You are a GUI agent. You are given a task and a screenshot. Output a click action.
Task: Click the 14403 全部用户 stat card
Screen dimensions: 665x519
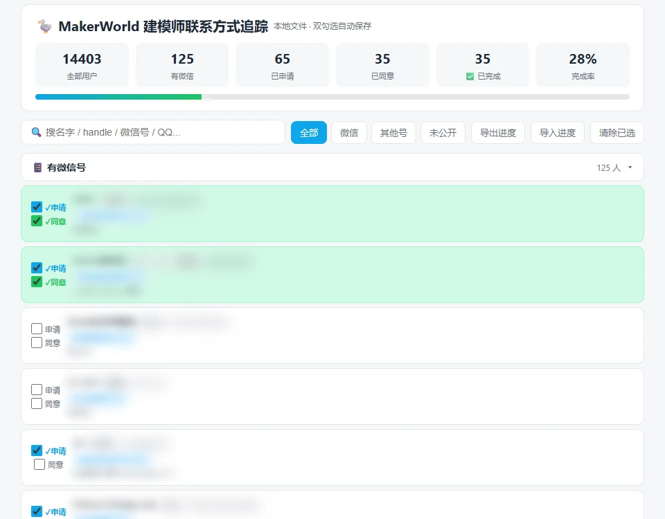click(82, 65)
